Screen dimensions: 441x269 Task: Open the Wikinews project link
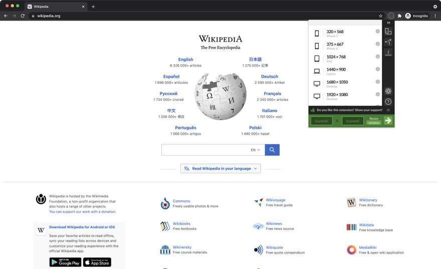(x=274, y=224)
